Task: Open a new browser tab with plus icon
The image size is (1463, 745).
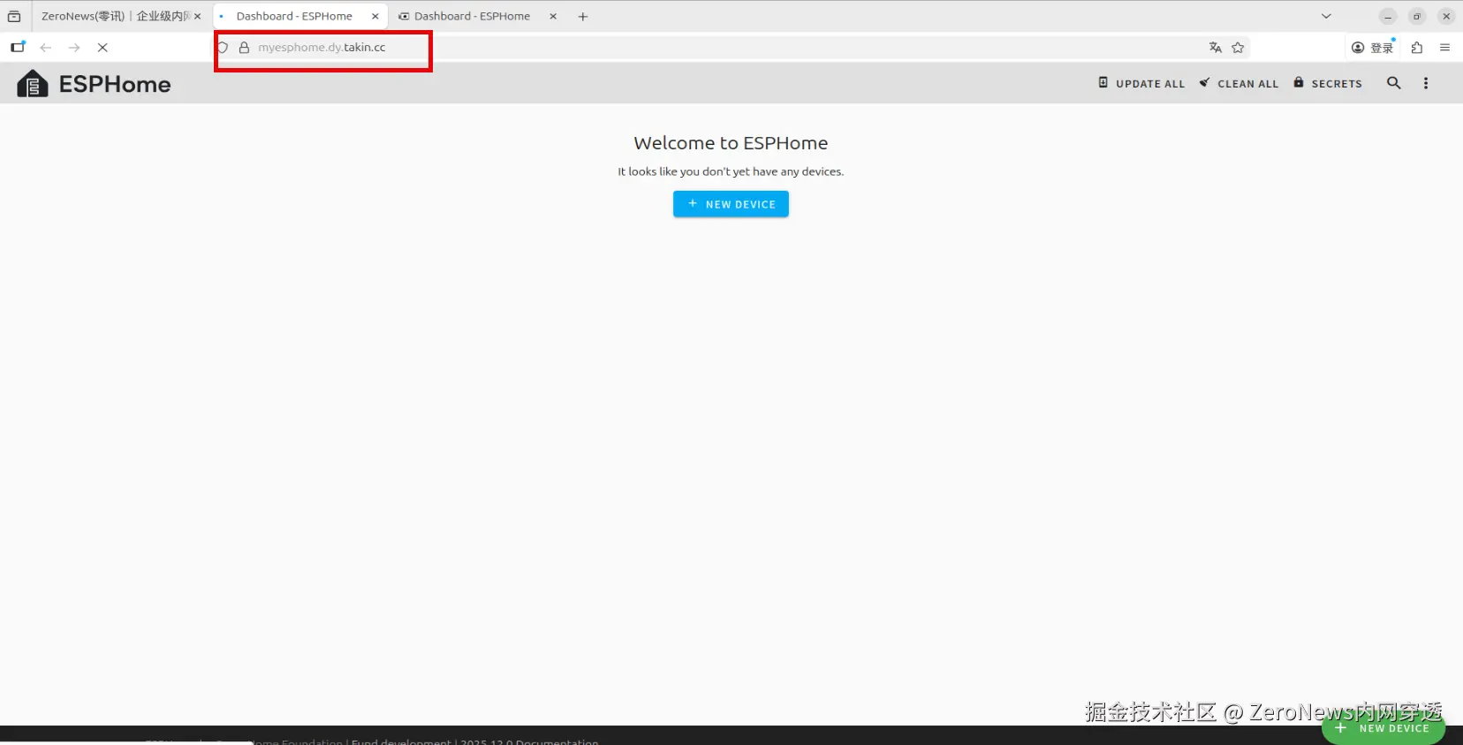Action: 583,16
